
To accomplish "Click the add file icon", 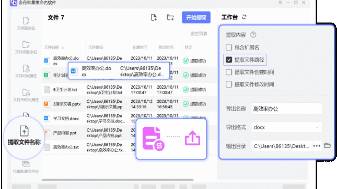I will point(154,17).
